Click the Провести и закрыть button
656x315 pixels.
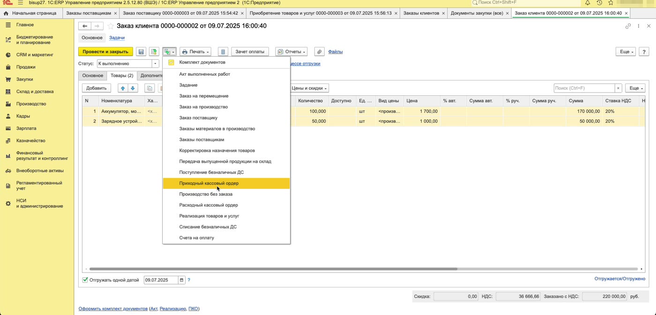[x=105, y=51]
